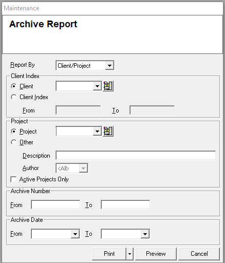The image size is (225, 263).
Task: Focus the Description text field
Action: (136, 155)
